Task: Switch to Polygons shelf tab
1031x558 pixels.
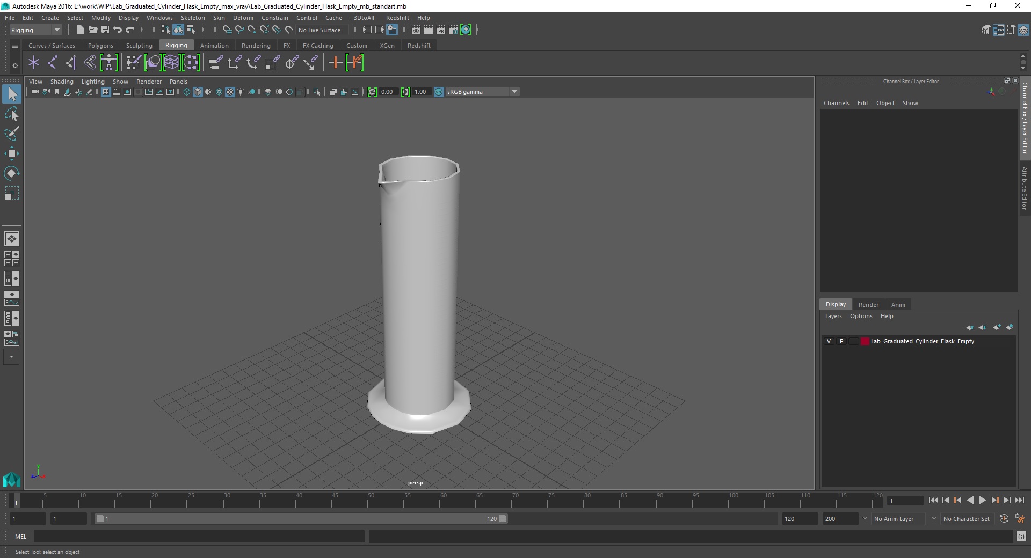Action: point(100,46)
